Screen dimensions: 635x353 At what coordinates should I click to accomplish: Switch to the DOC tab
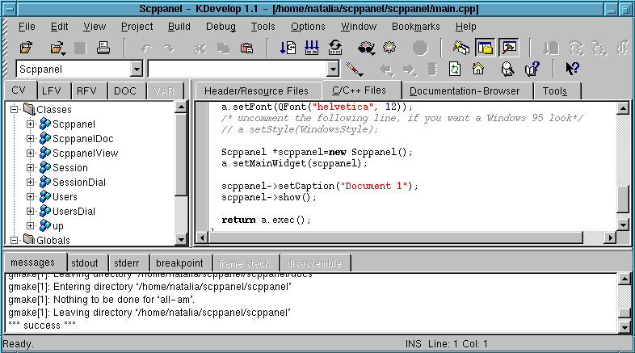click(x=125, y=90)
